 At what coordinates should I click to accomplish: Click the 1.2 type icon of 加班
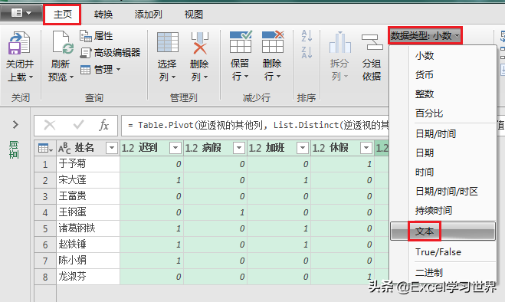(254, 148)
